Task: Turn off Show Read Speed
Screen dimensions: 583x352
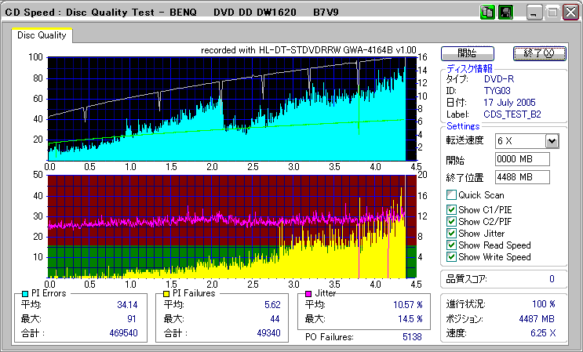Action: tap(451, 245)
